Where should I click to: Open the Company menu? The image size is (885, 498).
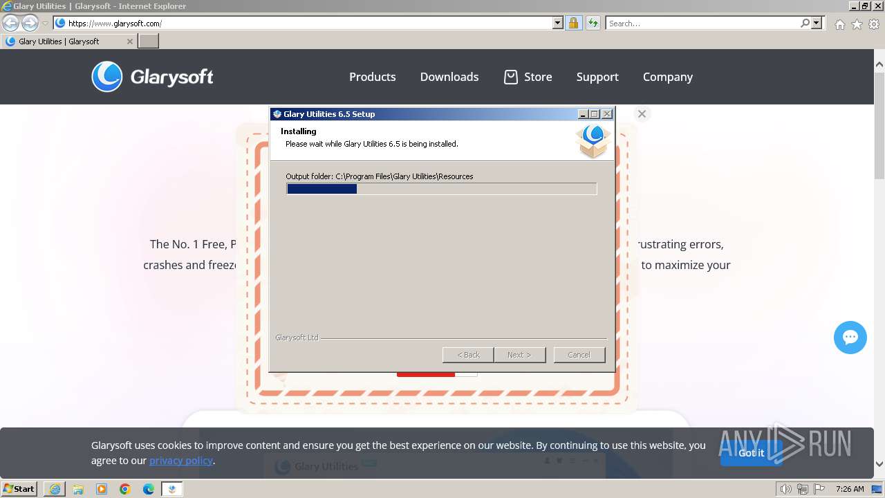coord(668,77)
